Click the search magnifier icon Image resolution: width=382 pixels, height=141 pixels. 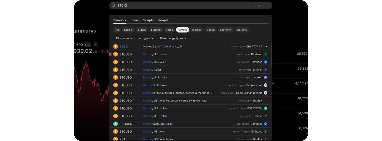click(x=114, y=5)
